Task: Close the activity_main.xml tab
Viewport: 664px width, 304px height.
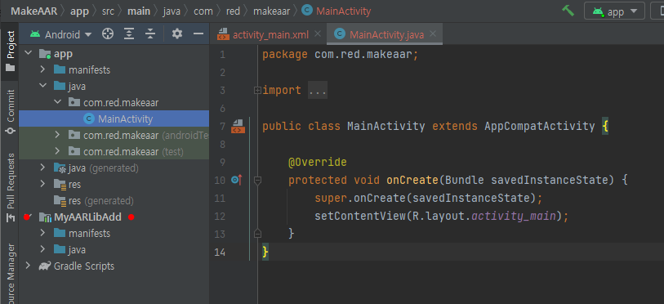Action: tap(318, 34)
